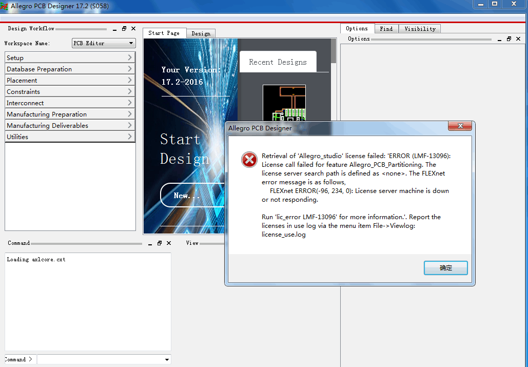The image size is (528, 367).
Task: Expand the Setup workflow section
Action: [x=70, y=57]
